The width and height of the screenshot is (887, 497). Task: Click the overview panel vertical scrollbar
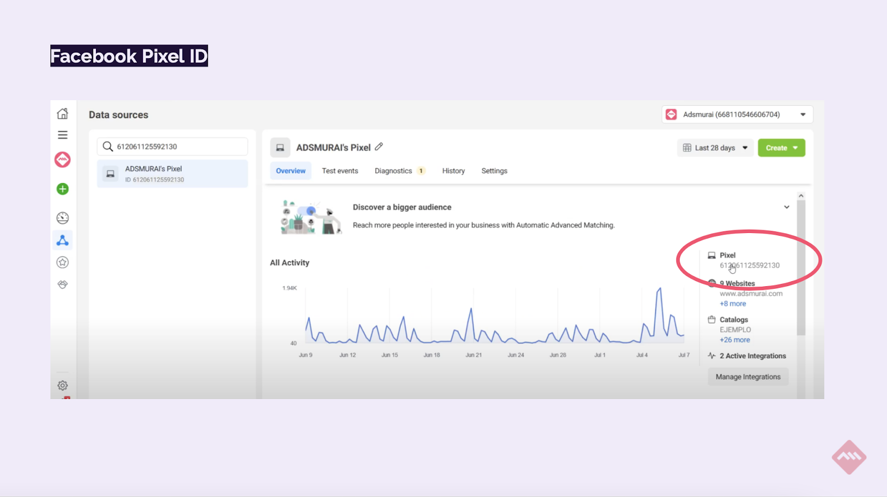801,268
